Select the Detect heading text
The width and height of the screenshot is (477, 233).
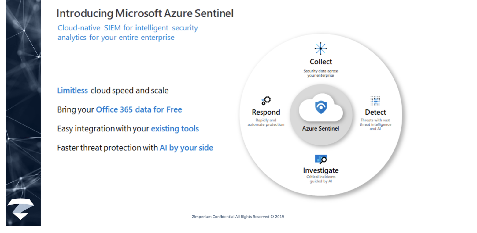coord(375,112)
